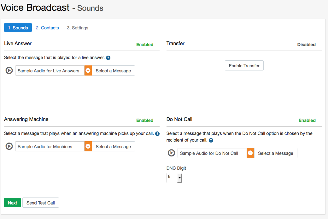Open the Do Not Call help tooltip

coord(211,140)
